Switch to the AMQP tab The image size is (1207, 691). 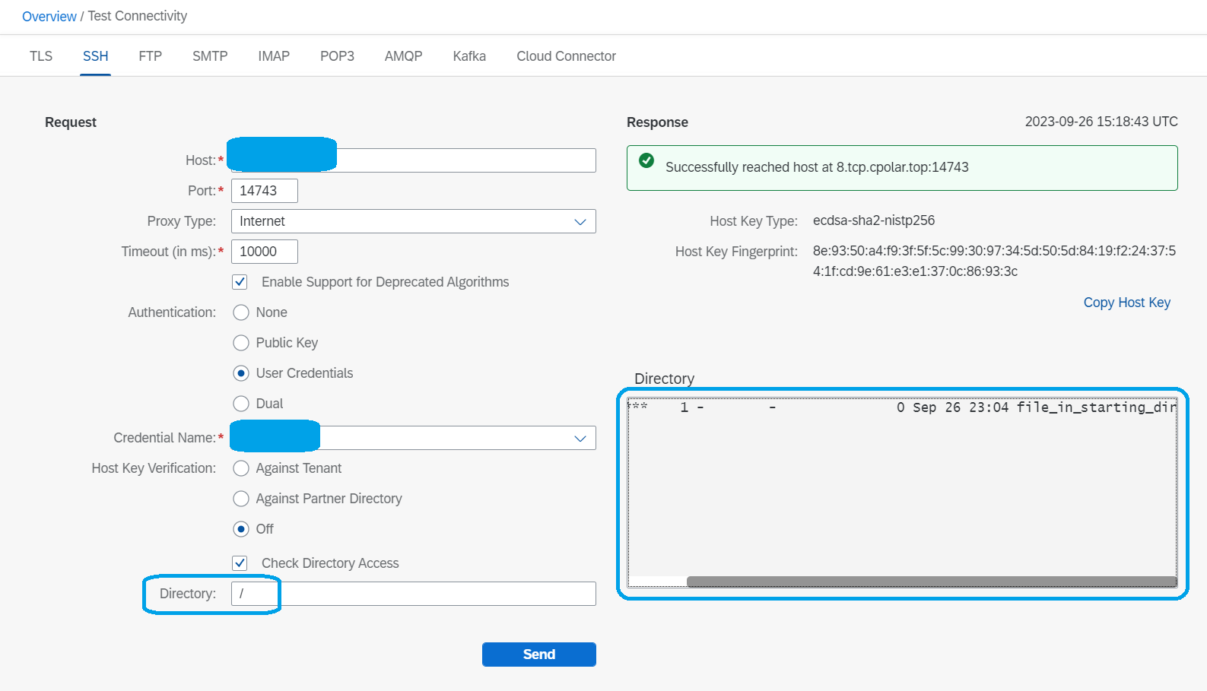[403, 56]
